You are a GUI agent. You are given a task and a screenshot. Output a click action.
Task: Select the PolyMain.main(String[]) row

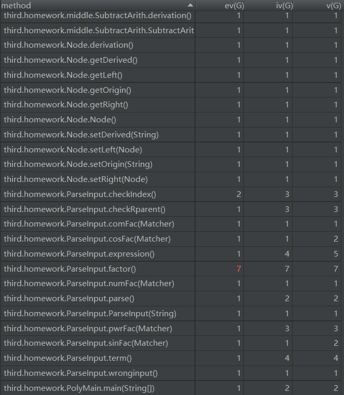tap(171, 388)
